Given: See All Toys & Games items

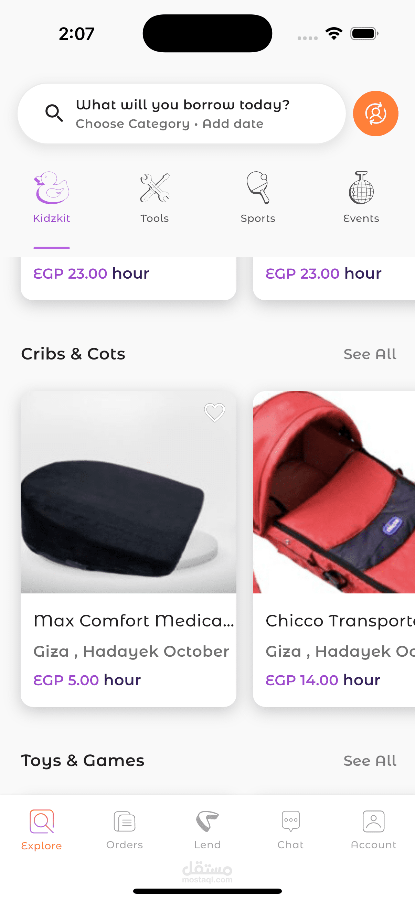Looking at the screenshot, I should coord(370,761).
